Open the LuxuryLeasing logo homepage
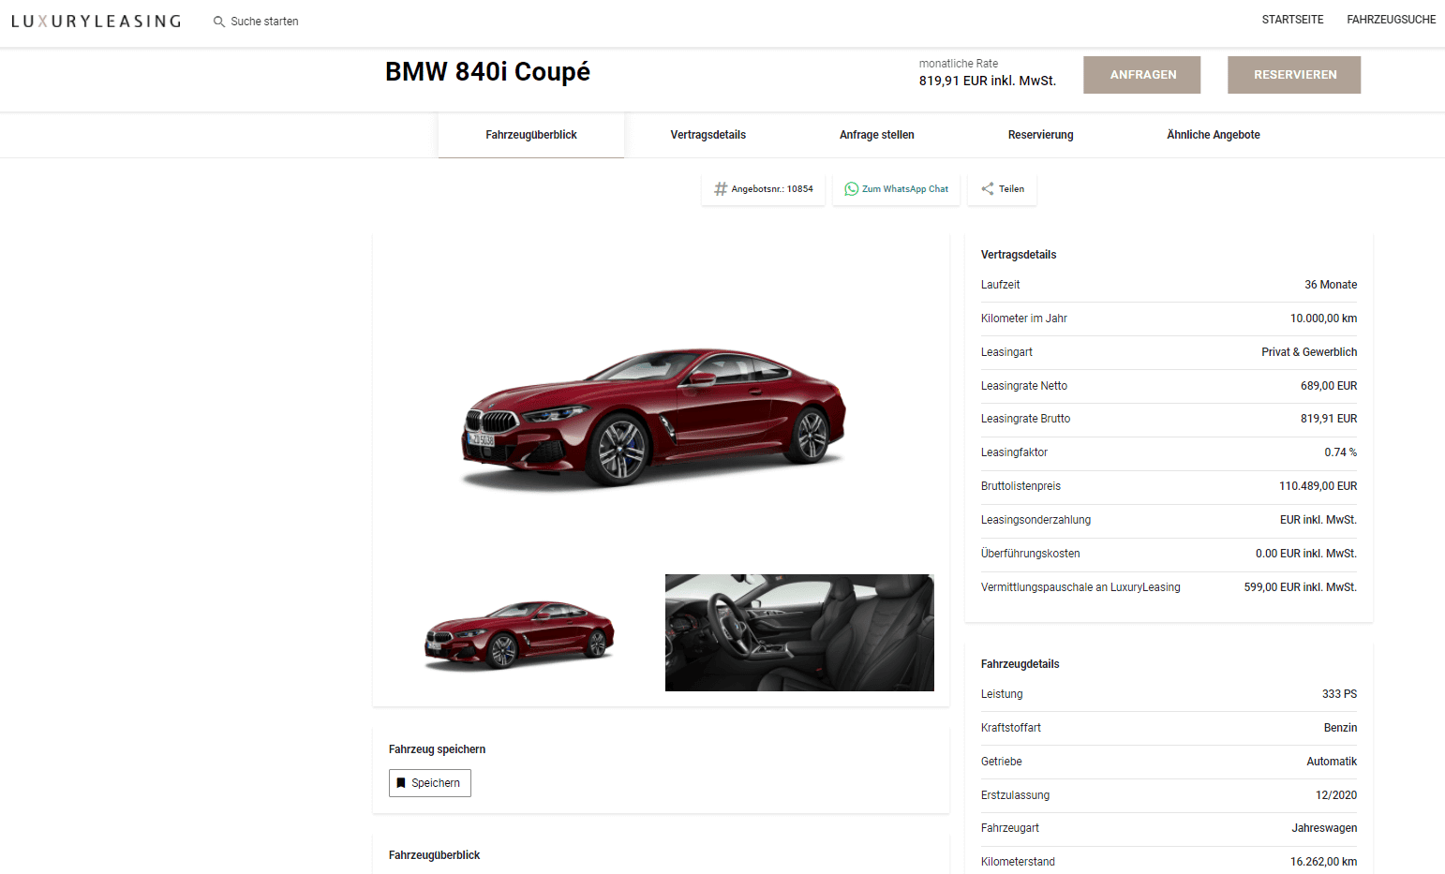Screen dimensions: 1445x874 click(96, 21)
